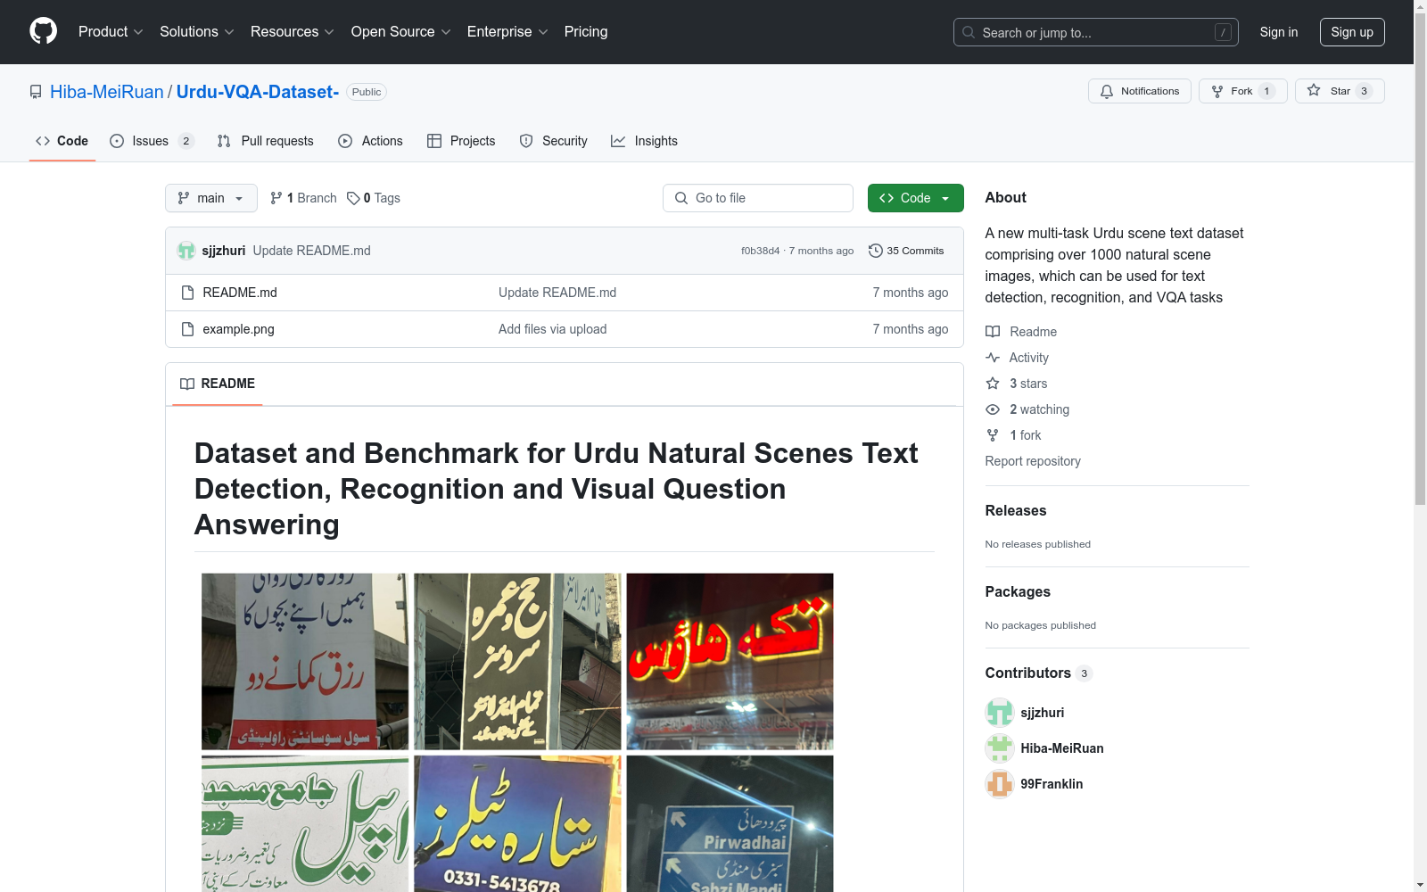Click the Sign in link
This screenshot has height=892, width=1427.
(x=1279, y=32)
